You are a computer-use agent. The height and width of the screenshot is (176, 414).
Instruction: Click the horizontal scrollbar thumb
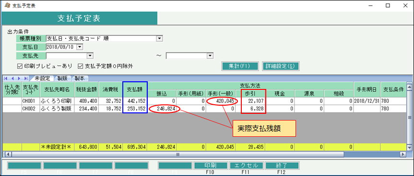pyautogui.click(x=177, y=154)
